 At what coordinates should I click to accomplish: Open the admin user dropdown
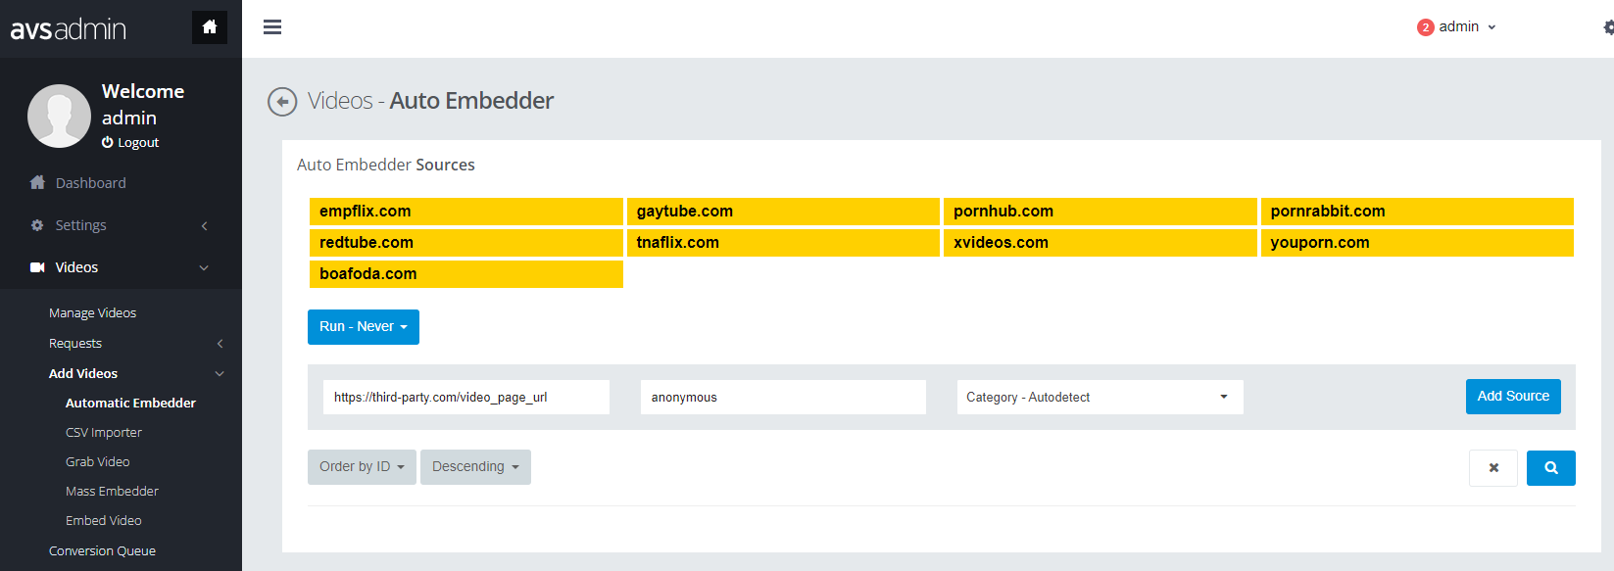pos(1467,27)
